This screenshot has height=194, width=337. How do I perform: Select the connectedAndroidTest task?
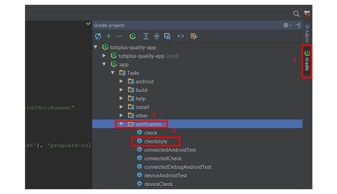170,150
